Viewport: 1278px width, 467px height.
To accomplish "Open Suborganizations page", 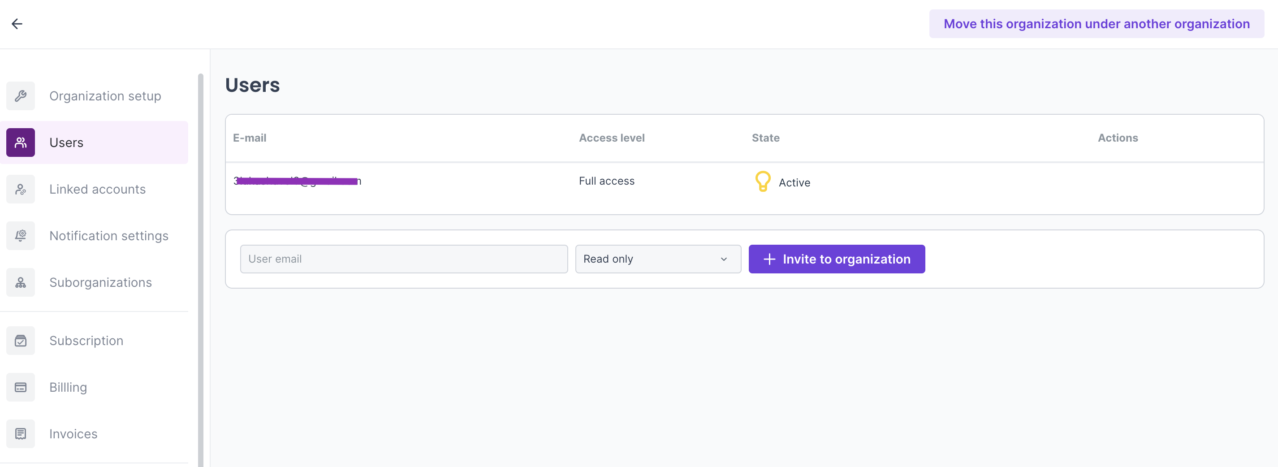I will pos(100,282).
